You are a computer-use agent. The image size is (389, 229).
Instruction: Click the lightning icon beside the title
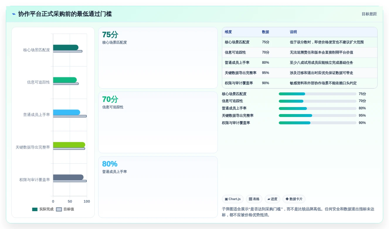14,14
